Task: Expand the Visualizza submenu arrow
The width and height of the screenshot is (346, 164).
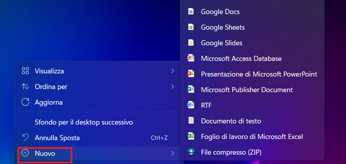Action: coord(172,71)
